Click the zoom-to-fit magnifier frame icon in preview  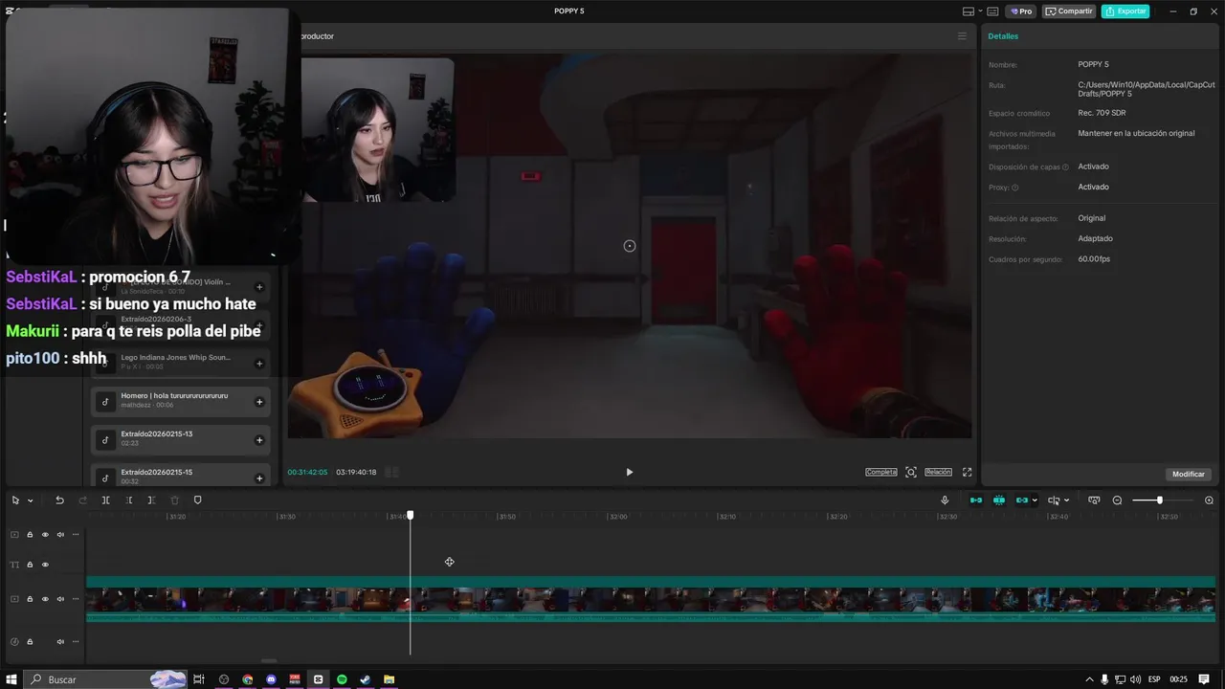(911, 472)
